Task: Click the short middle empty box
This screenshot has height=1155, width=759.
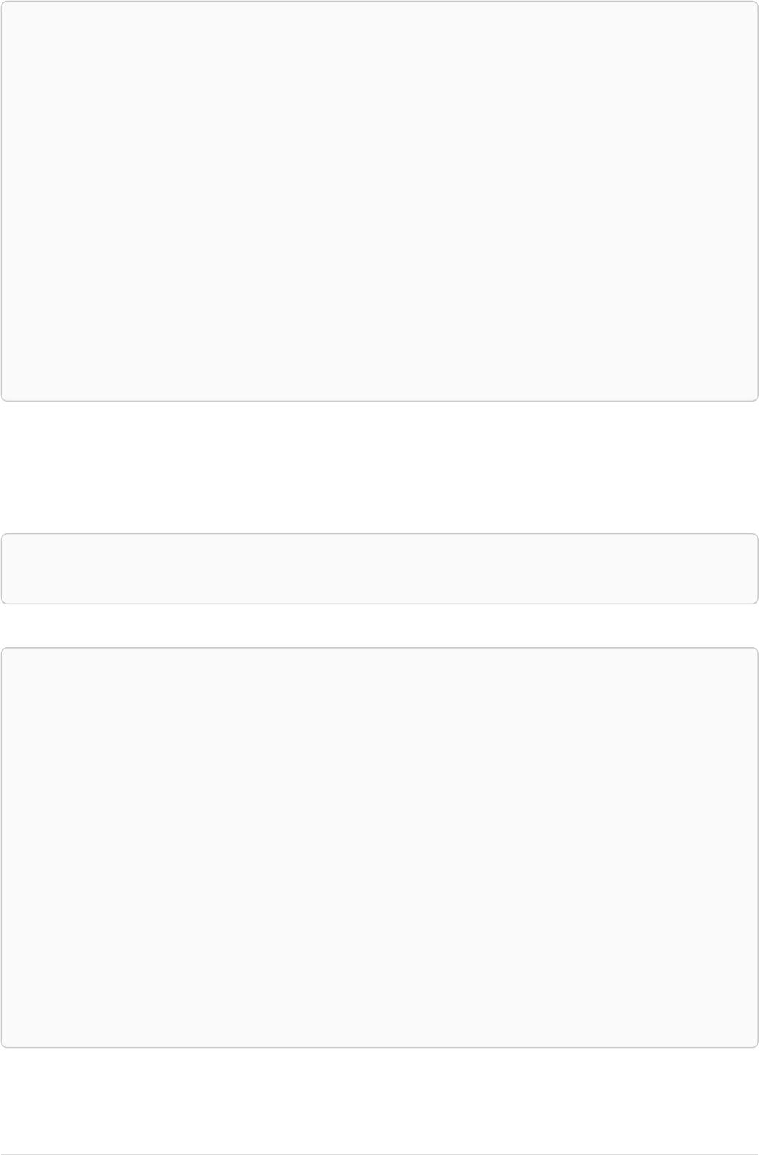Action: (379, 569)
